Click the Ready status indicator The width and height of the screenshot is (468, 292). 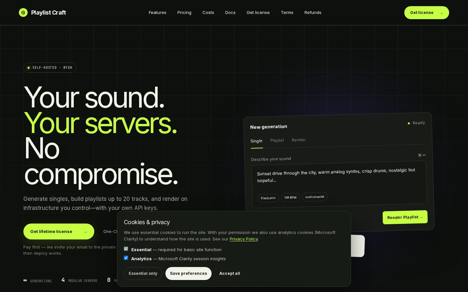point(416,123)
